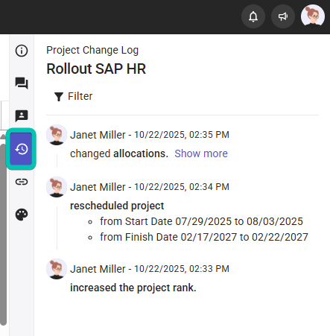330x336 pixels.
Task: Click the 02:34 PM timestamp entry header
Action: pos(150,187)
